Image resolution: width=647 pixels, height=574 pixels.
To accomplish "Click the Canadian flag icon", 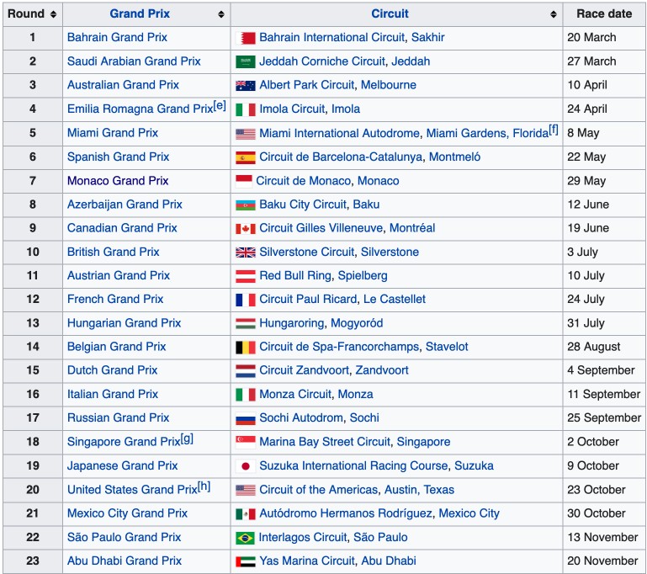I will pyautogui.click(x=246, y=228).
